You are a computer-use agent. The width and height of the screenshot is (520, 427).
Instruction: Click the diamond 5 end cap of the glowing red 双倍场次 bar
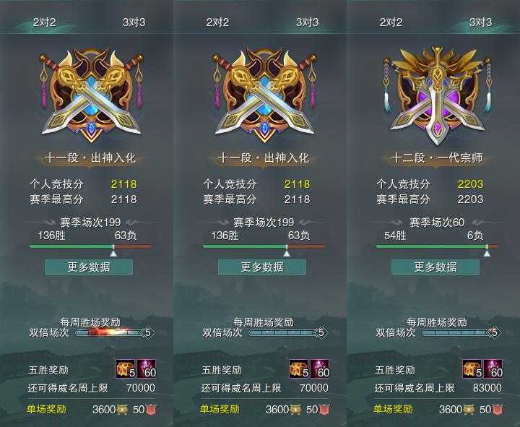pos(148,332)
